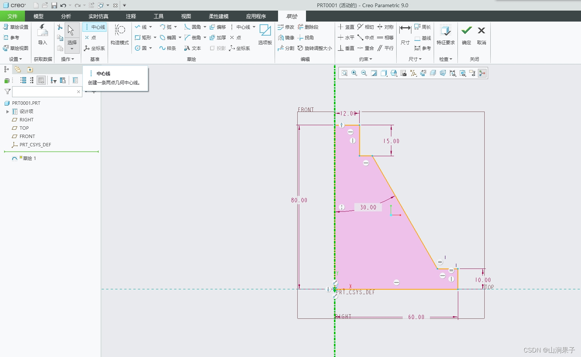
Task: Open the Palette (选项板) tool
Action: 265,34
